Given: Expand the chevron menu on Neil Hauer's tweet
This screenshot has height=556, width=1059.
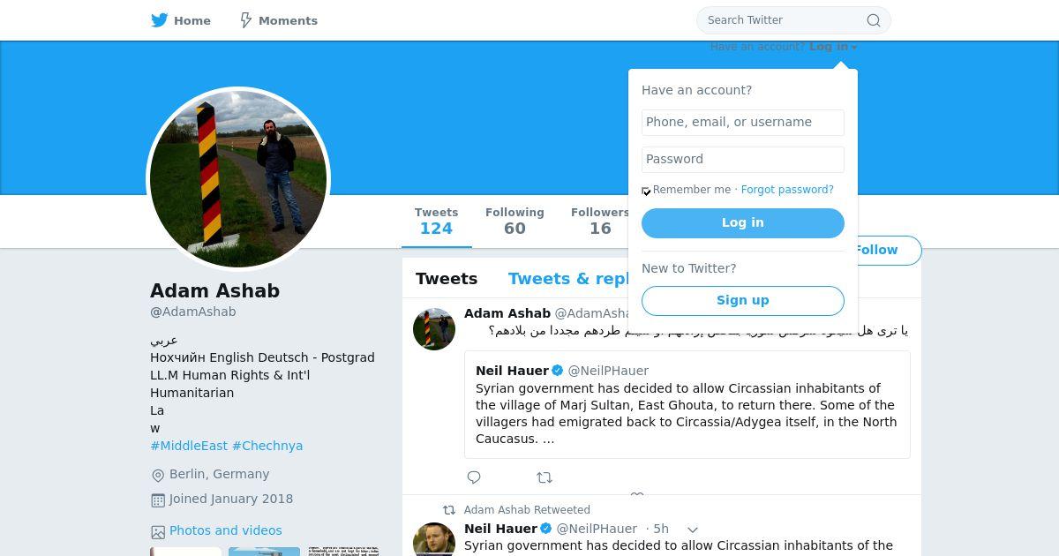Looking at the screenshot, I should click(693, 530).
